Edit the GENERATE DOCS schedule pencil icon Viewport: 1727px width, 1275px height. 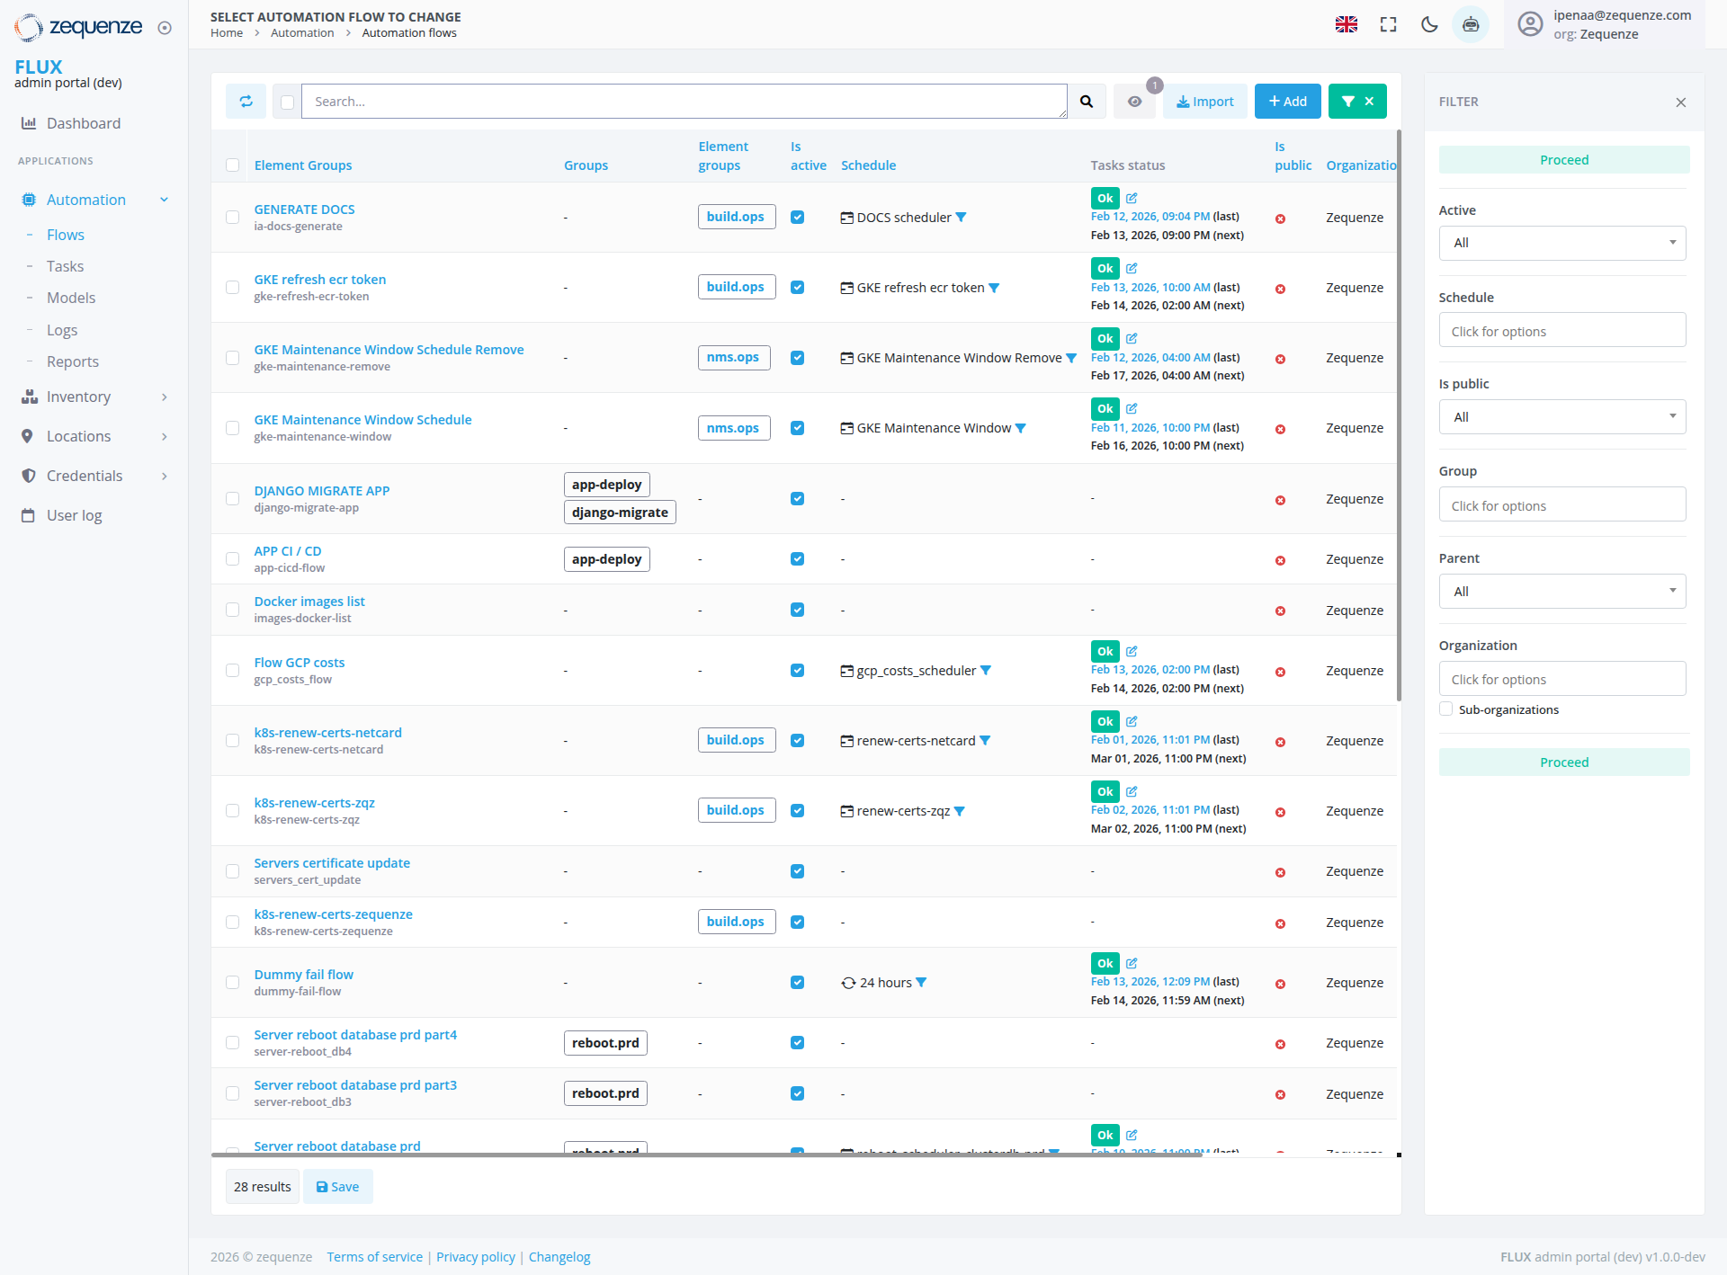(x=1131, y=198)
